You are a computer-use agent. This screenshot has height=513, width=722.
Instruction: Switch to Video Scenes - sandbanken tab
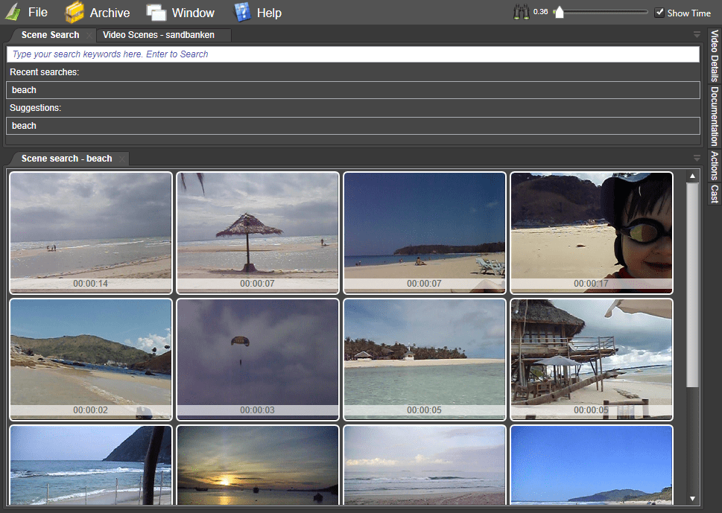(x=159, y=35)
